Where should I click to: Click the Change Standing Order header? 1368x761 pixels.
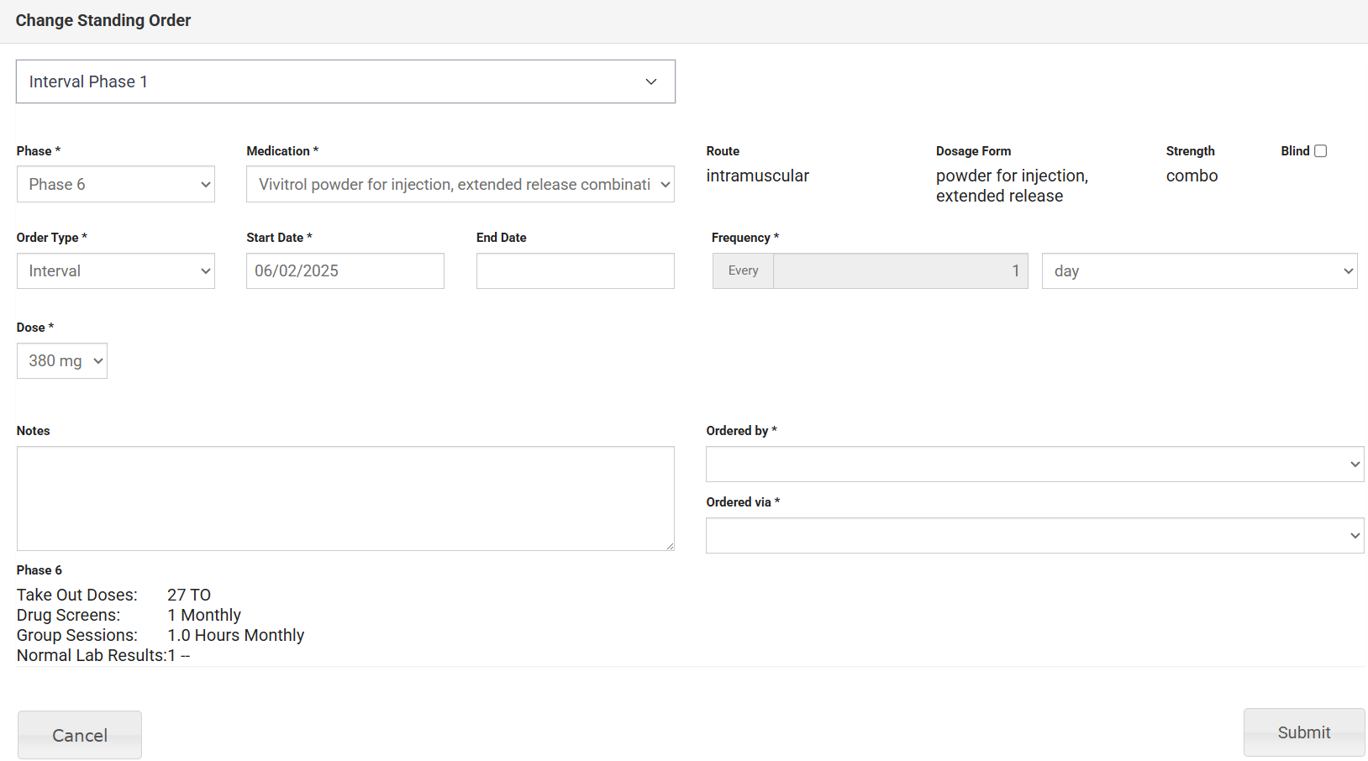coord(103,21)
